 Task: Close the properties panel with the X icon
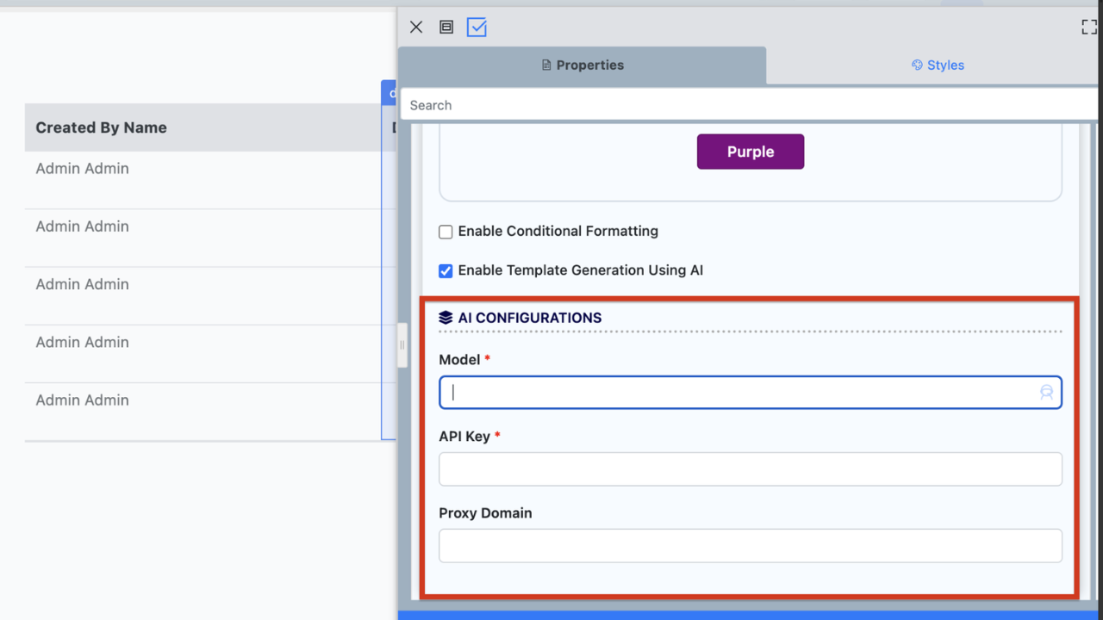(416, 28)
